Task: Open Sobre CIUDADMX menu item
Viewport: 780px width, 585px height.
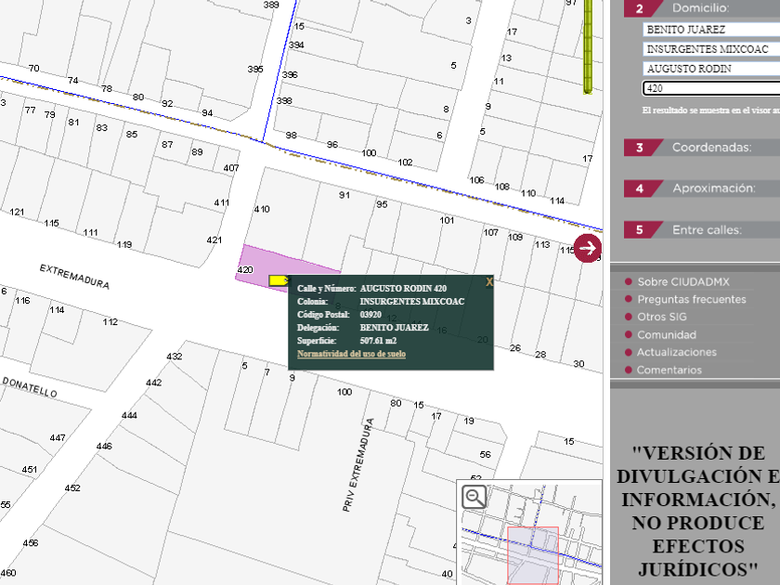Action: click(682, 281)
